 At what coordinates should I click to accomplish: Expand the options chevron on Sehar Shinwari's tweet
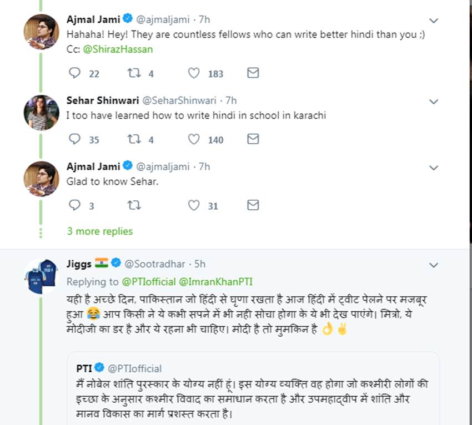point(434,102)
